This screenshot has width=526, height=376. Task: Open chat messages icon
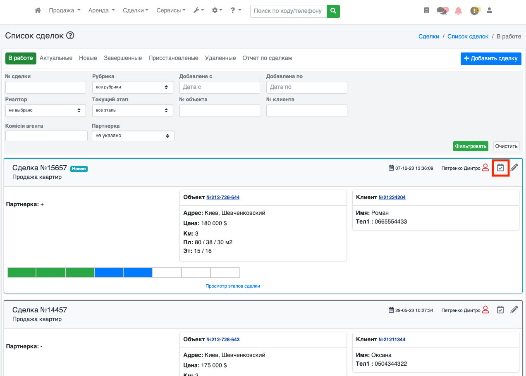(442, 11)
